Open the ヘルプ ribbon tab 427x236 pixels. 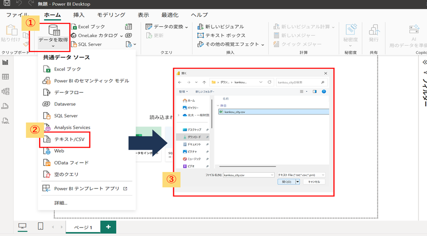tap(199, 15)
